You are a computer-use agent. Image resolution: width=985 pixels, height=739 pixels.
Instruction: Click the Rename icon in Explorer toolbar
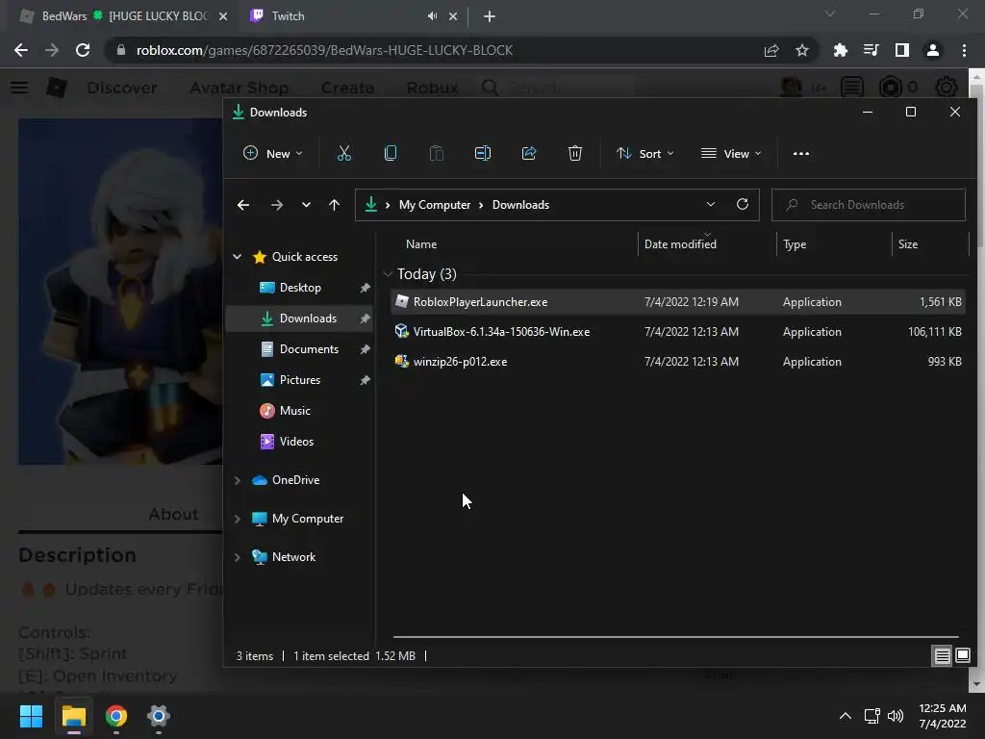pyautogui.click(x=483, y=153)
